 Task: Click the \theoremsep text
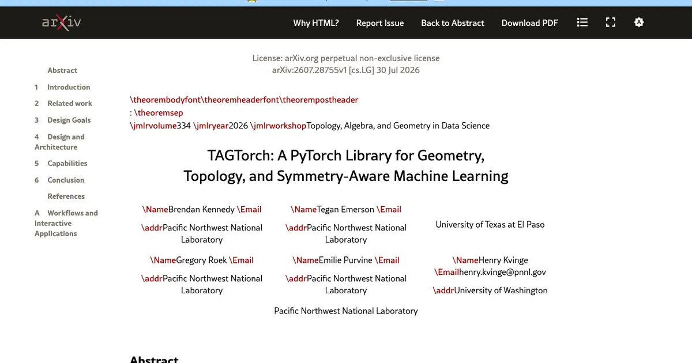coord(159,112)
